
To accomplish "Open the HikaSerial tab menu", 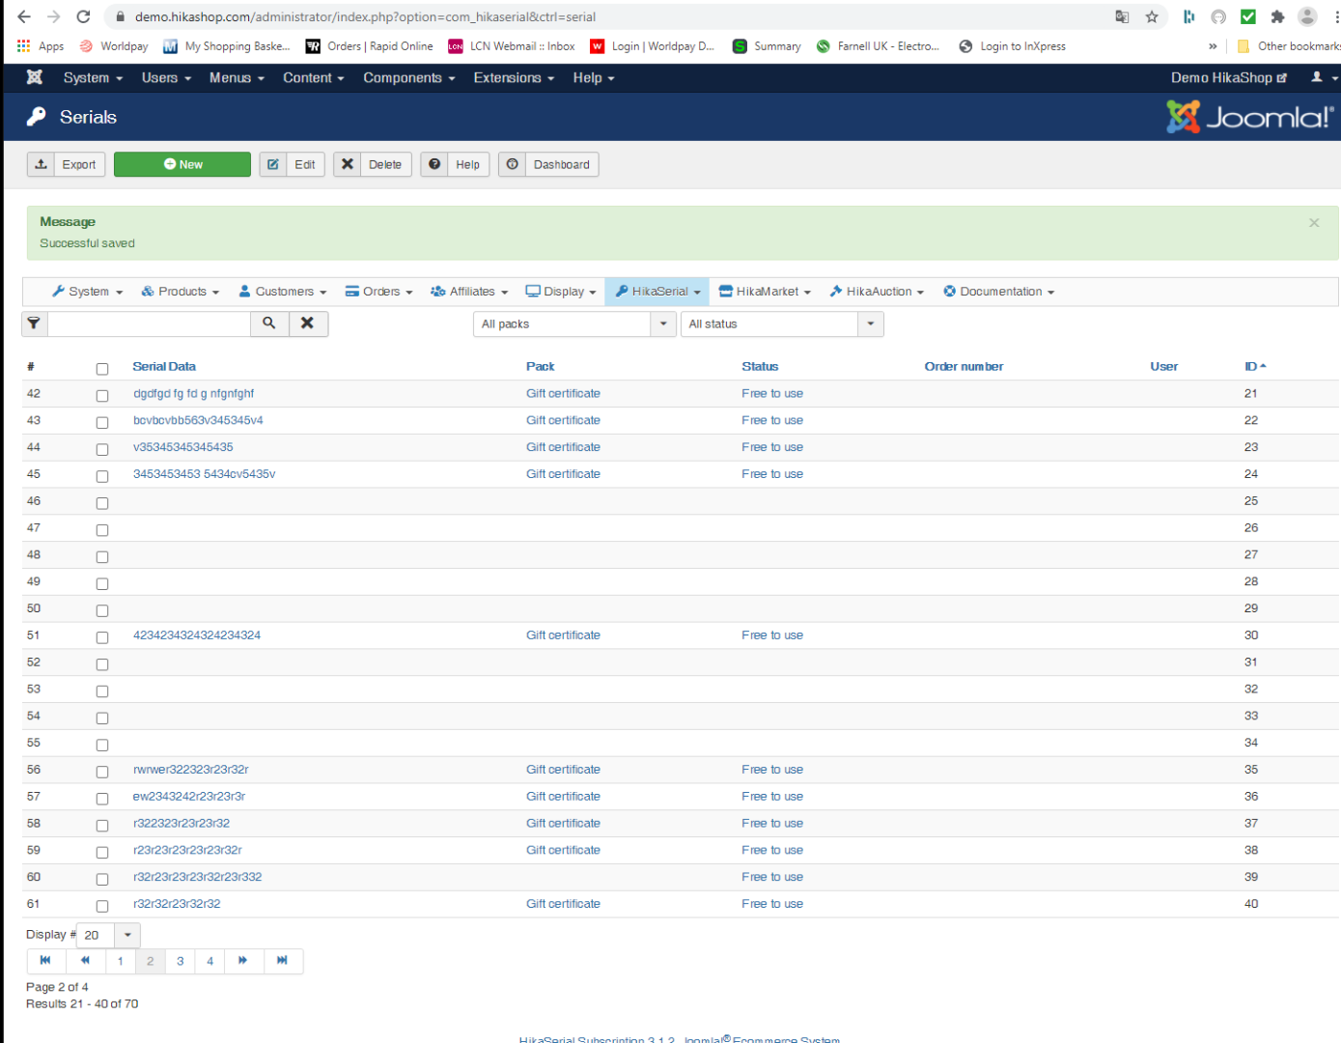I will tap(657, 292).
